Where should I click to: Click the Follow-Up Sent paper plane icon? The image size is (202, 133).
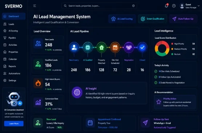(x=145, y=123)
